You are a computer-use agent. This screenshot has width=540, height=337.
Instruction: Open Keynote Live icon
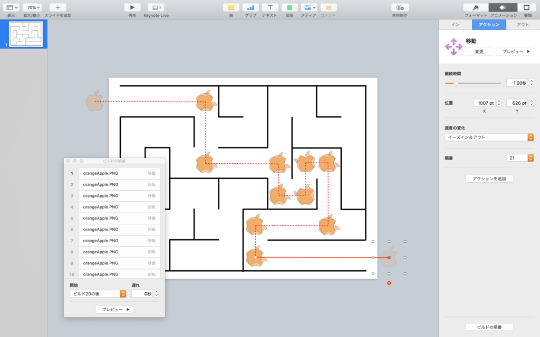(x=156, y=7)
